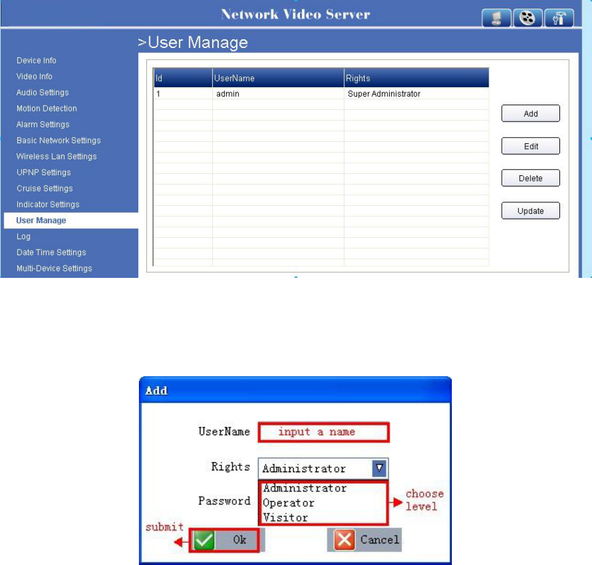Open Basic Network Settings
592x565 pixels.
click(58, 141)
